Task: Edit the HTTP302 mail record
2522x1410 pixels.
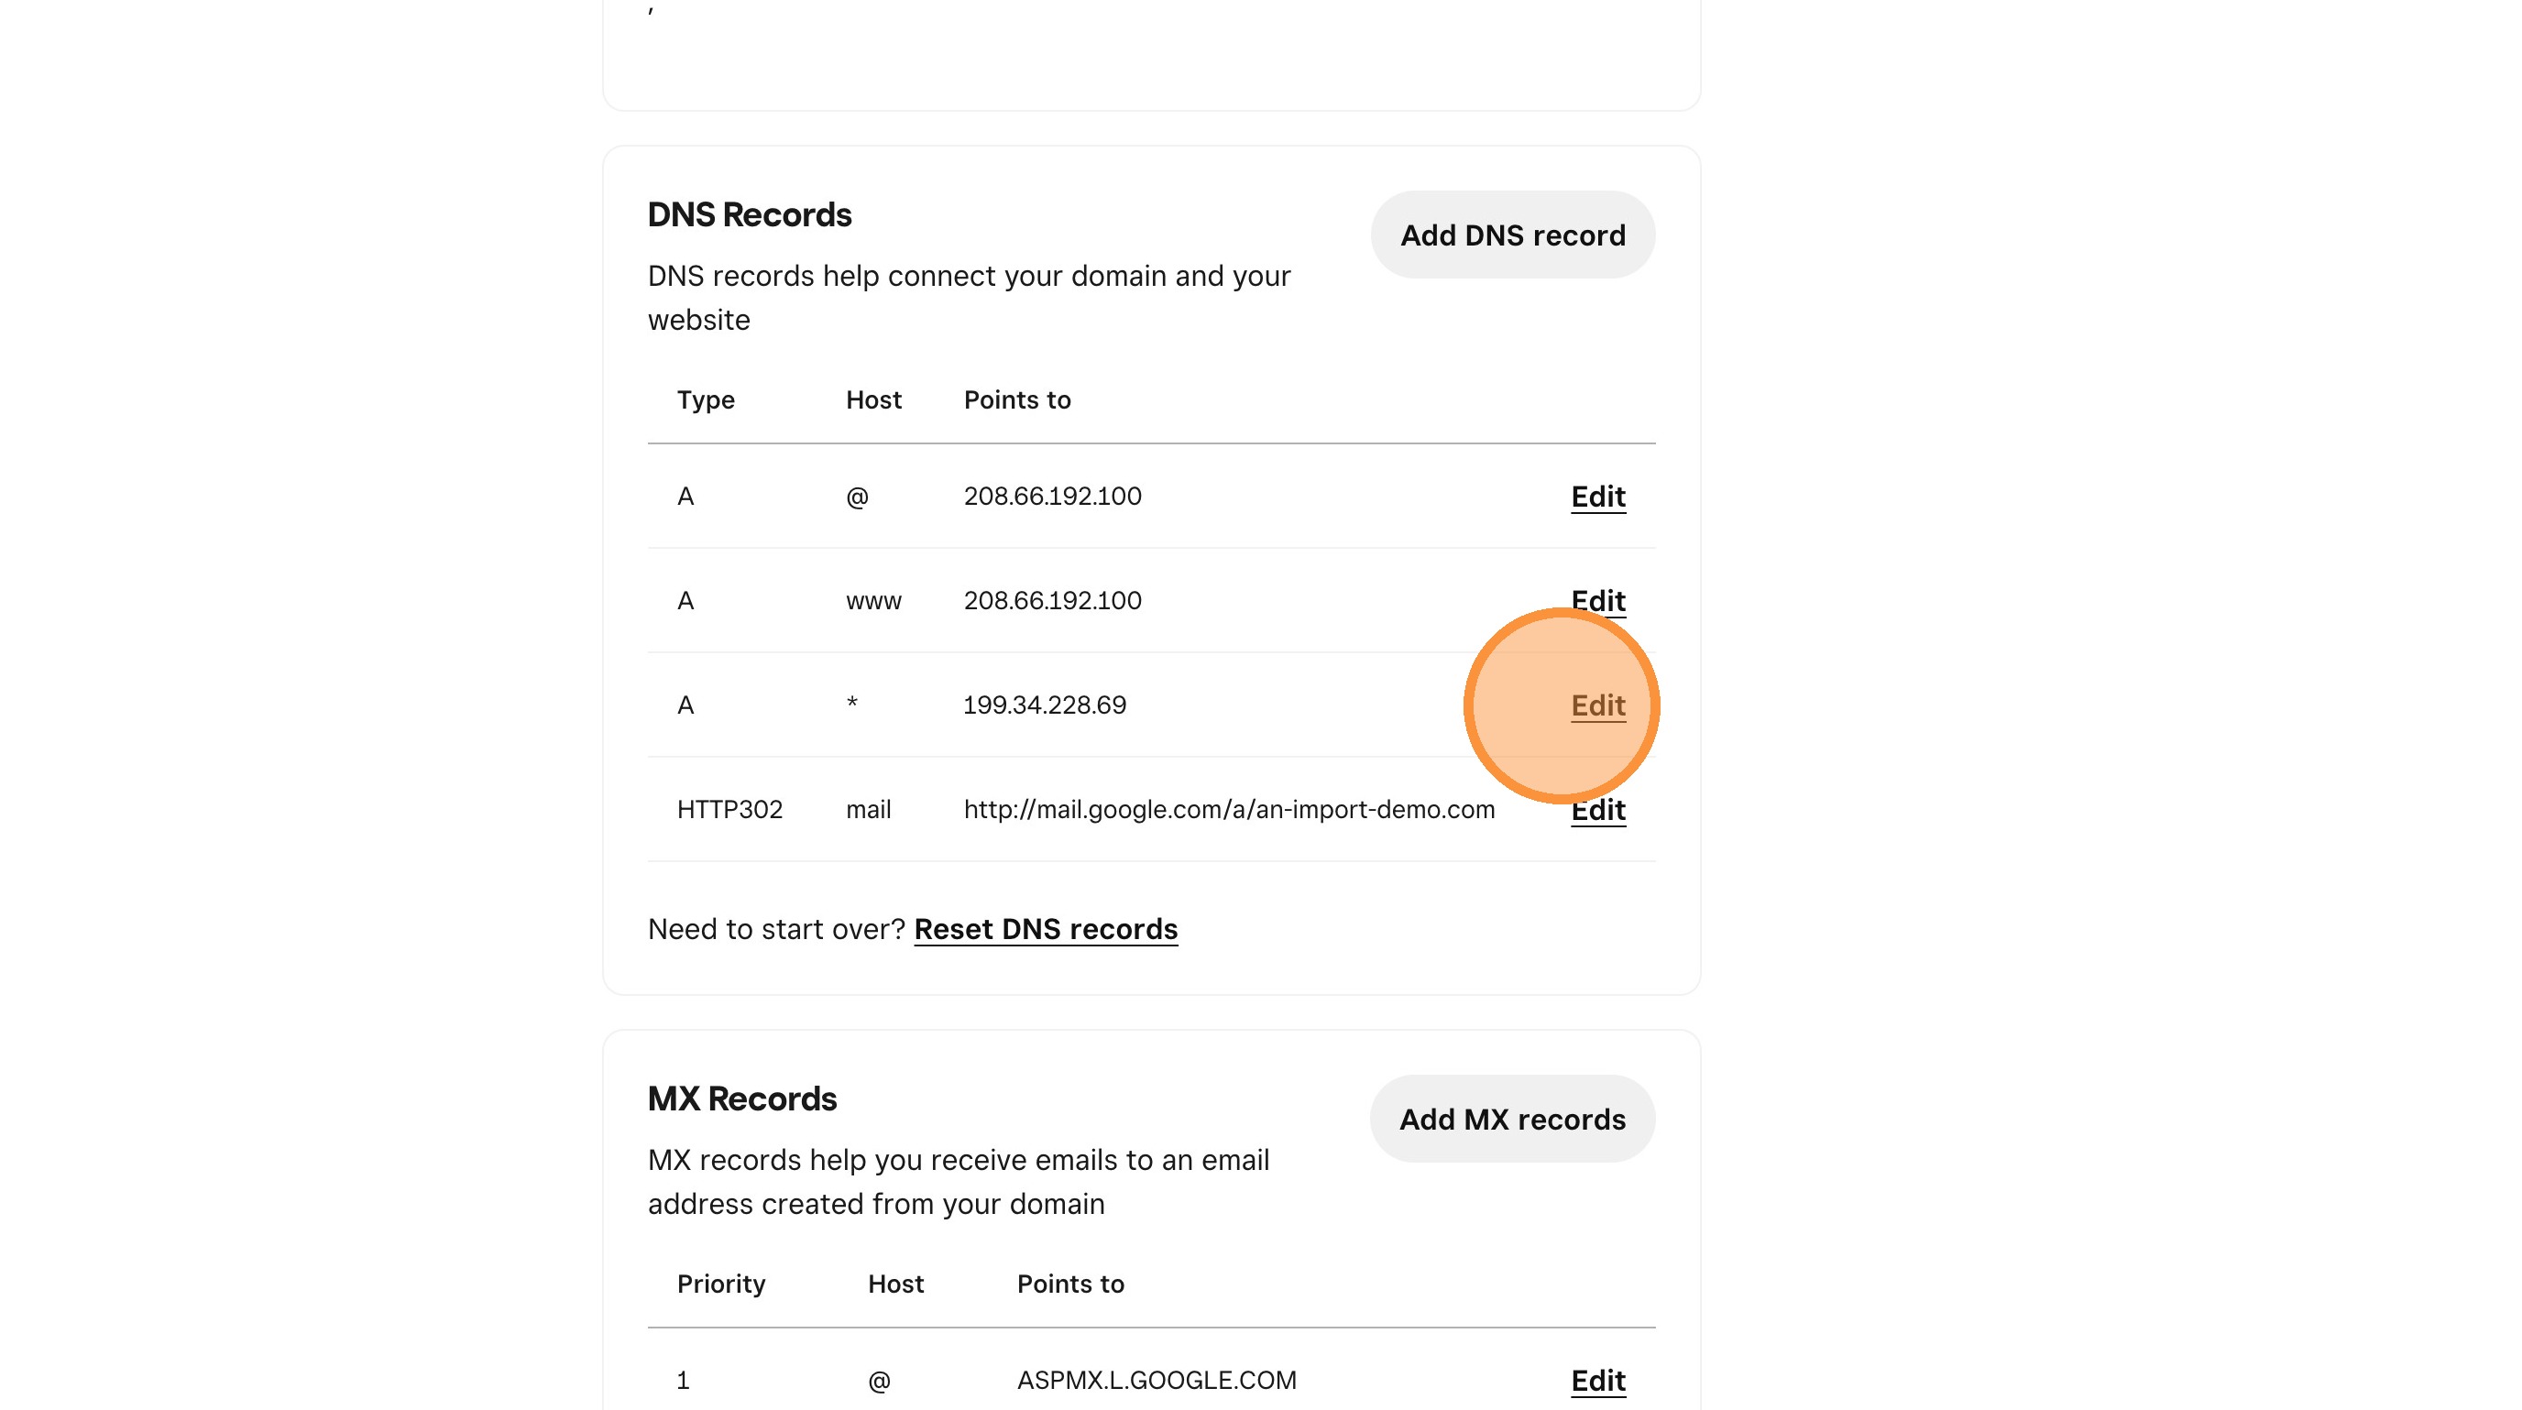Action: pos(1596,810)
